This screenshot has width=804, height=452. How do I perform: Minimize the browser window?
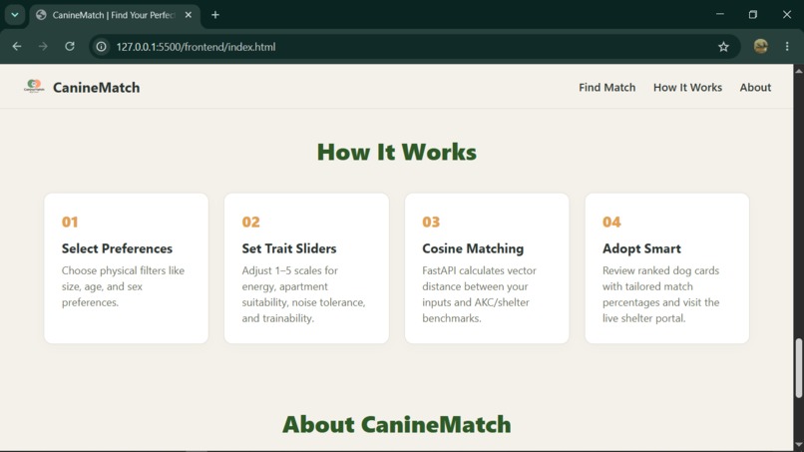pyautogui.click(x=720, y=14)
